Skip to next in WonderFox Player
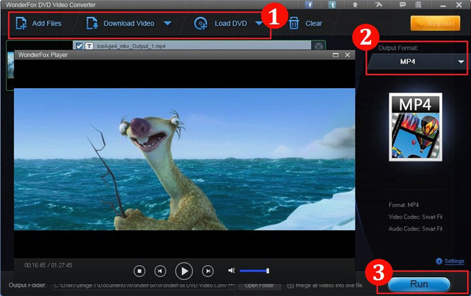Viewport: 471px width, 296px height. tap(208, 271)
